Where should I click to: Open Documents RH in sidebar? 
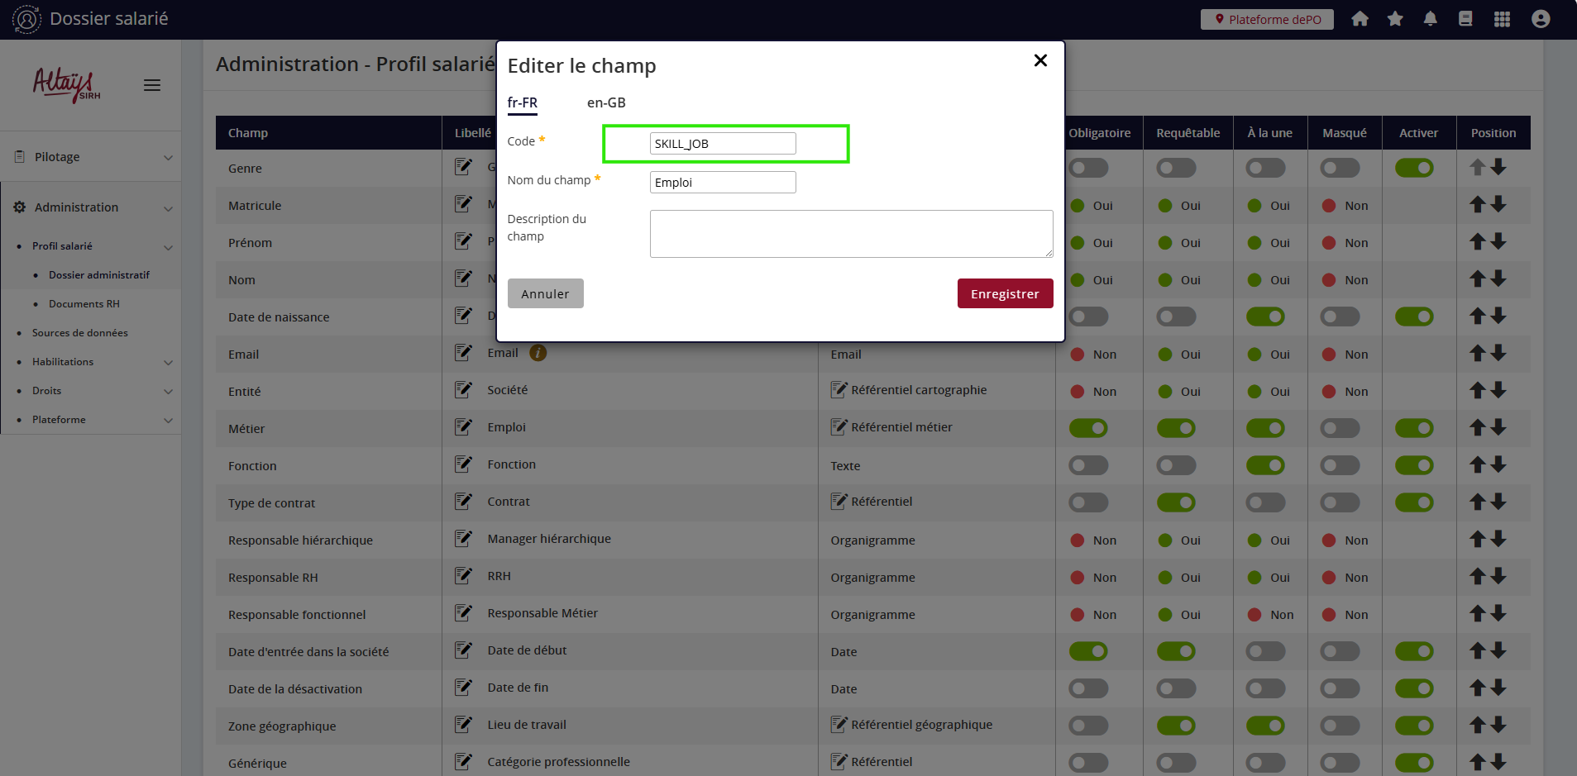point(84,304)
